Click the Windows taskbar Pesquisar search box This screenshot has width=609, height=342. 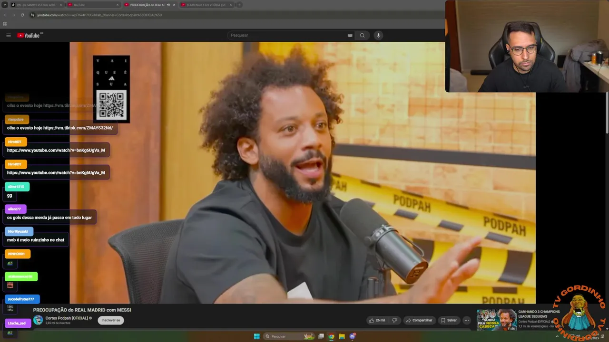point(290,336)
